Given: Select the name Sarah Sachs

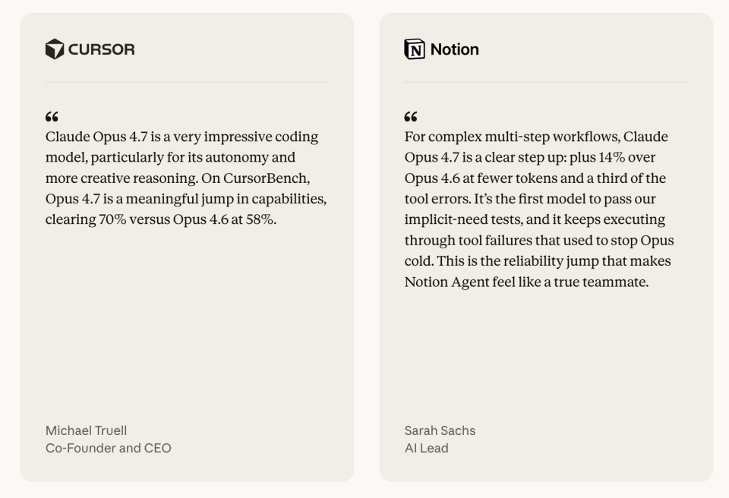Looking at the screenshot, I should [440, 430].
